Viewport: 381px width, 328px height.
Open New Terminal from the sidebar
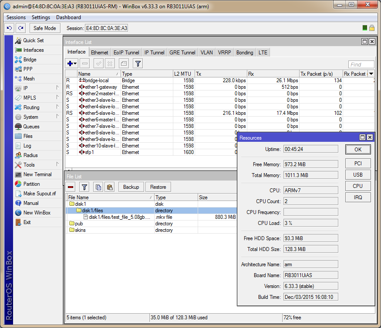pyautogui.click(x=37, y=174)
